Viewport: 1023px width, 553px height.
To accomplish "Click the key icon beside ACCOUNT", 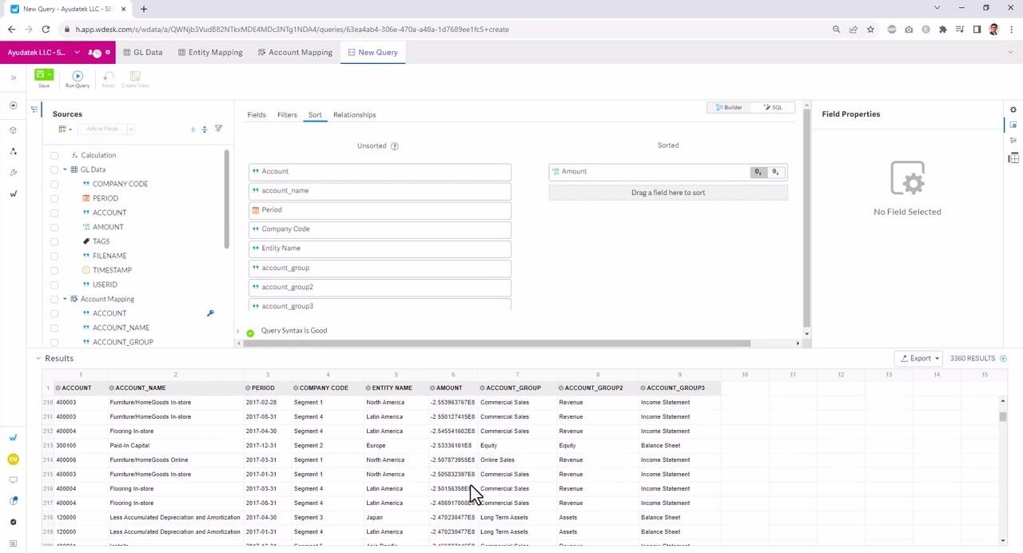I will point(210,313).
